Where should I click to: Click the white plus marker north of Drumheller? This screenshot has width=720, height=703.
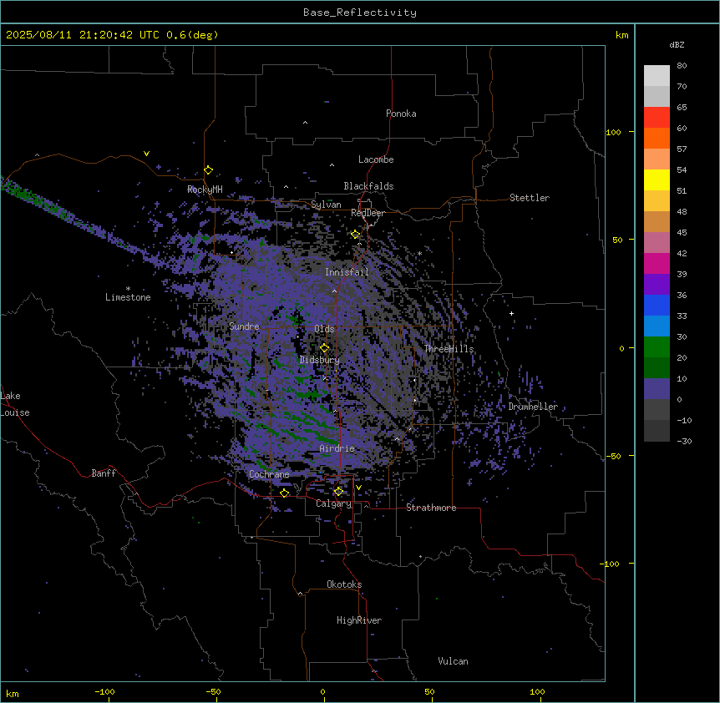click(x=511, y=313)
